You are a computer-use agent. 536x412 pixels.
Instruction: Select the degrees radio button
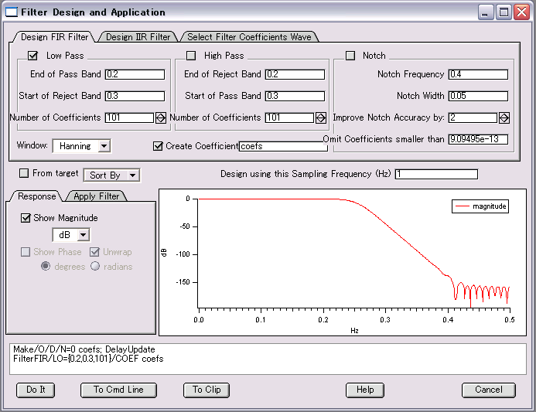[x=46, y=266]
